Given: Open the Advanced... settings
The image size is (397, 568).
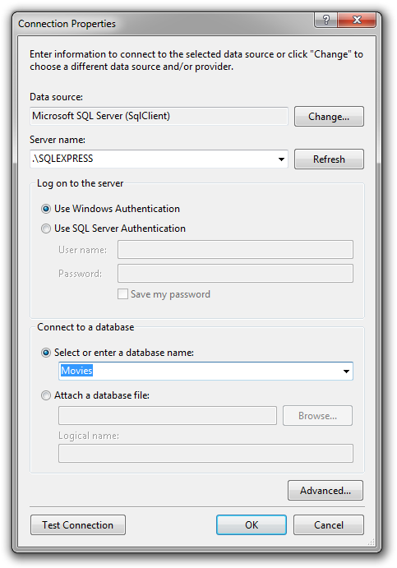Looking at the screenshot, I should pyautogui.click(x=325, y=491).
